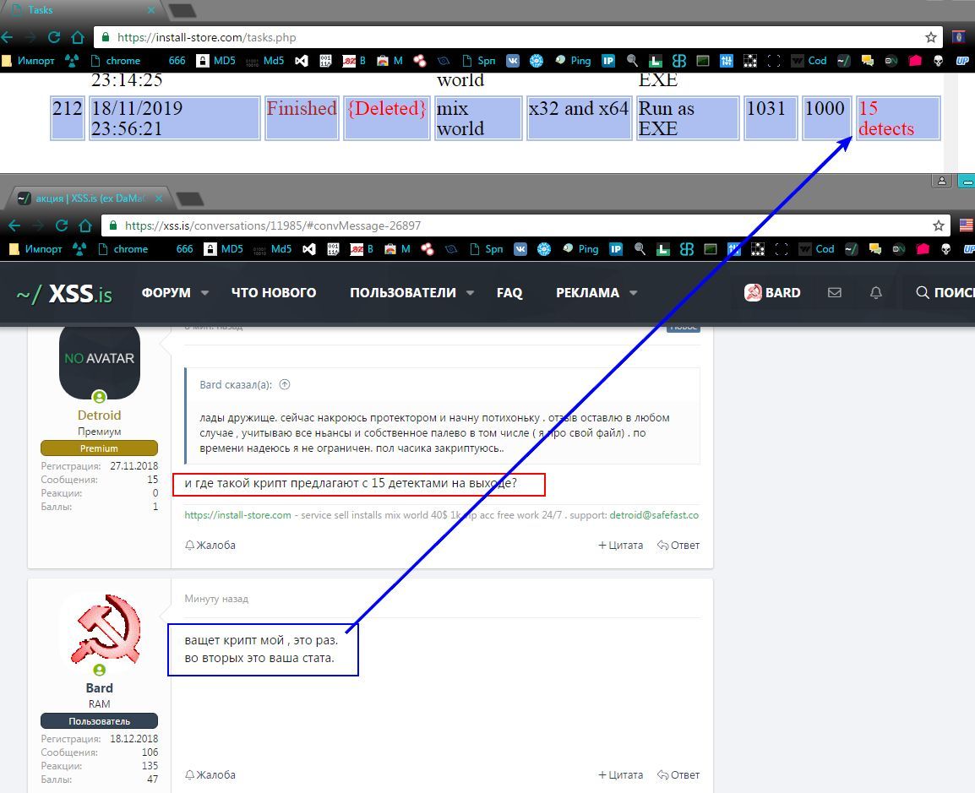
Task: Open the 666 bookmark in the XSS.is window
Action: 185,249
